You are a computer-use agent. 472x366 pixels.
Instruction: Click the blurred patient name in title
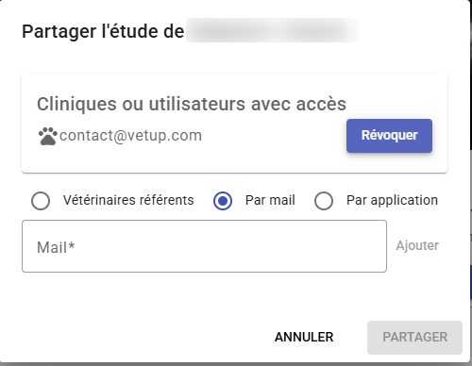[x=272, y=30]
